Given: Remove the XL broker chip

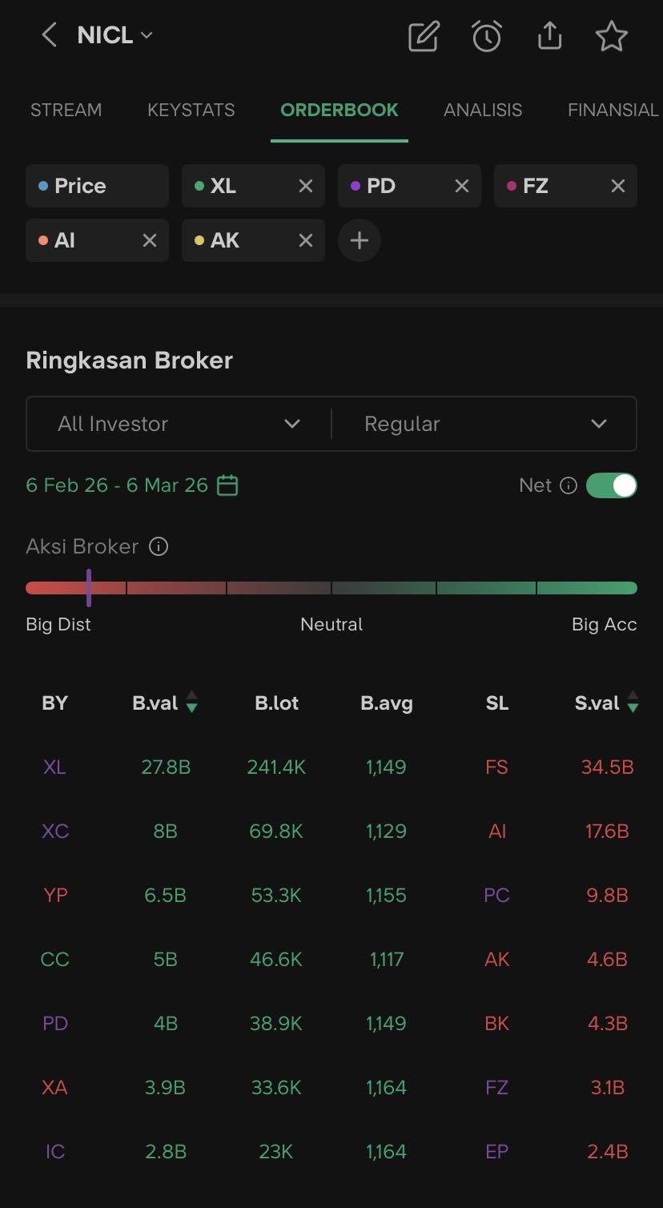Looking at the screenshot, I should pos(306,186).
